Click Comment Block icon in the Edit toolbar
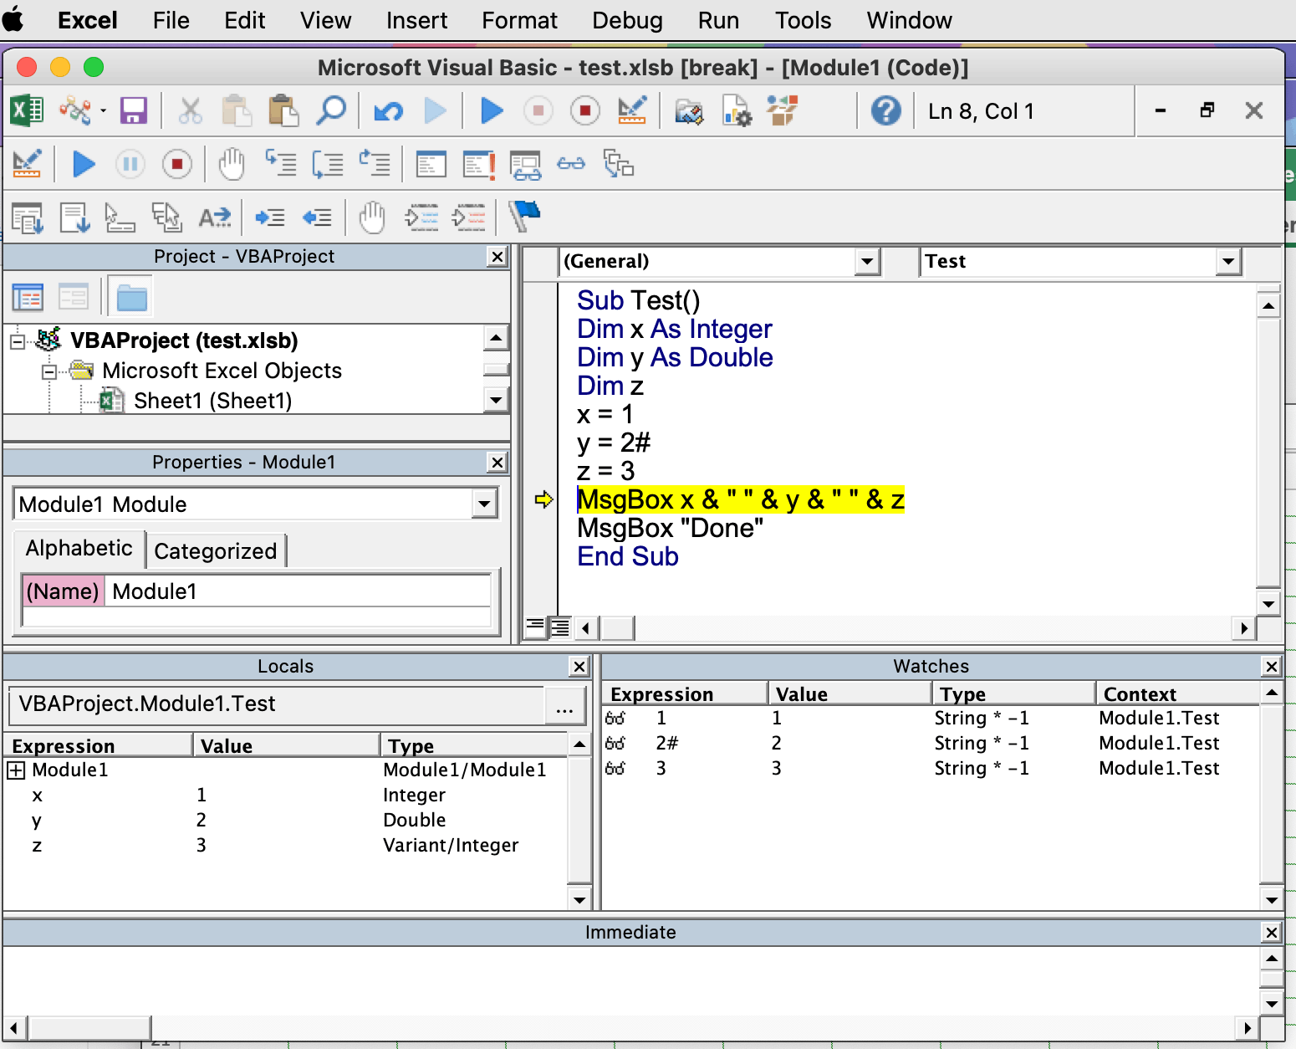1296x1049 pixels. click(421, 217)
